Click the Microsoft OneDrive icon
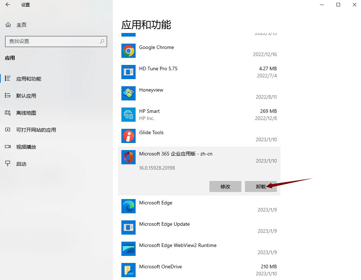This screenshot has height=280, width=361. click(x=128, y=270)
